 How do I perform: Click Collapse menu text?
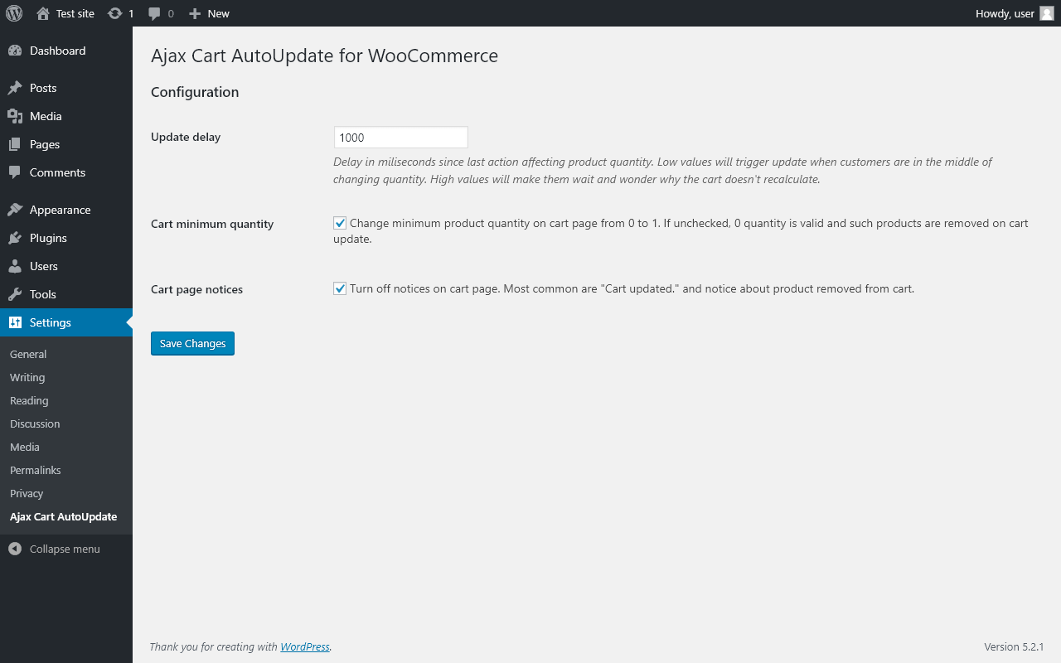coord(65,549)
